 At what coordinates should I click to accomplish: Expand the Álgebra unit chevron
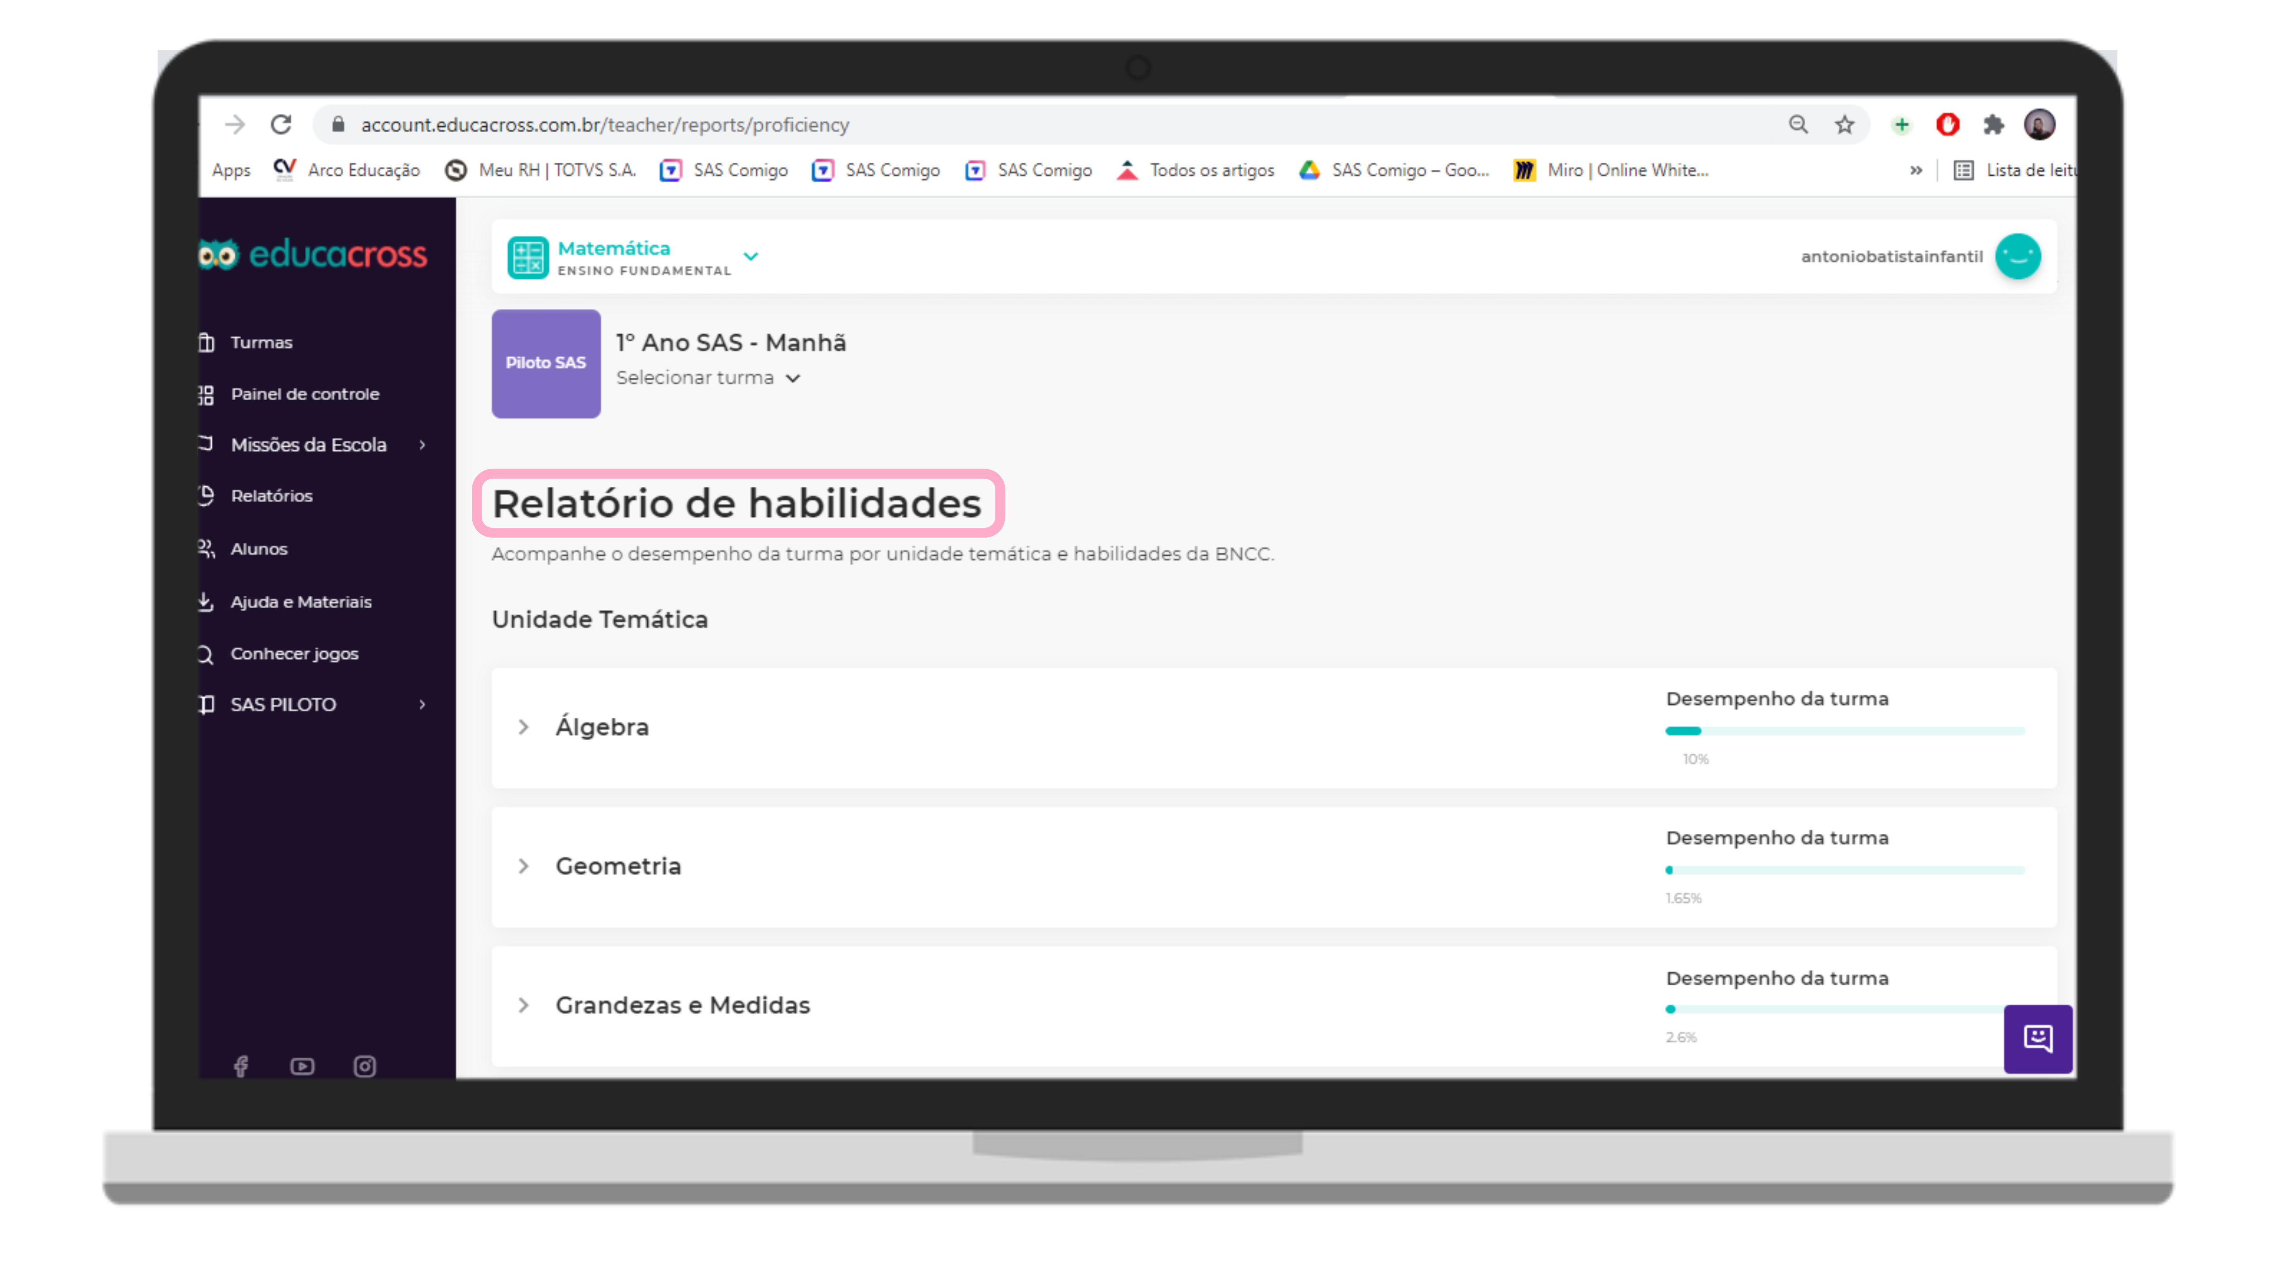[524, 727]
